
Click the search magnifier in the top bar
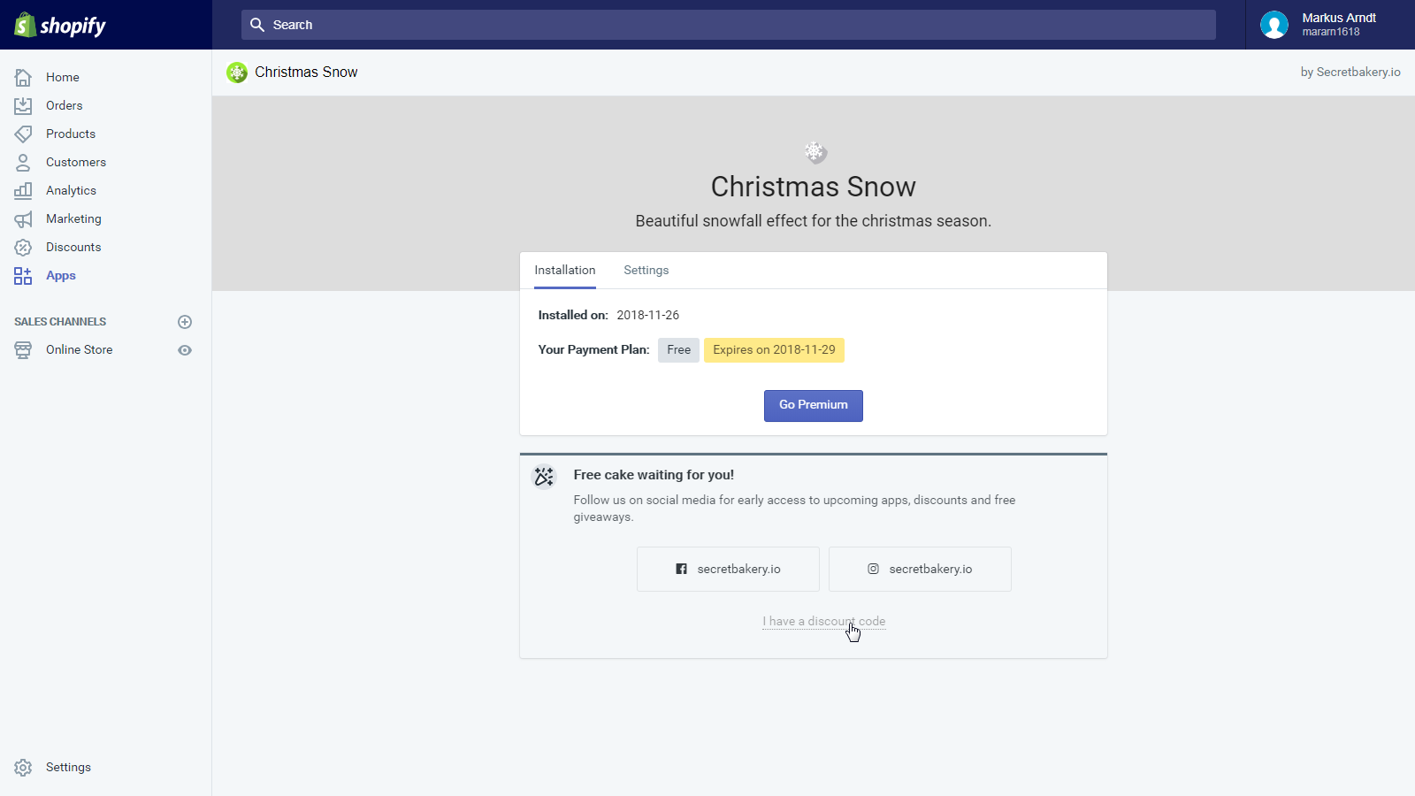[256, 25]
